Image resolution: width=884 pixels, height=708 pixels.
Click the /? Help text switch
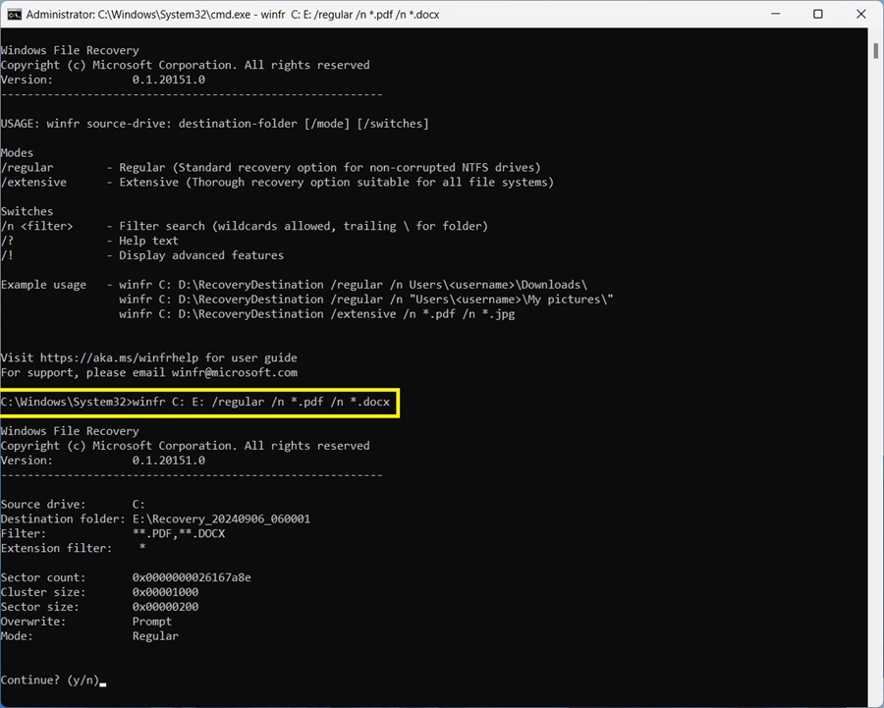coord(8,241)
